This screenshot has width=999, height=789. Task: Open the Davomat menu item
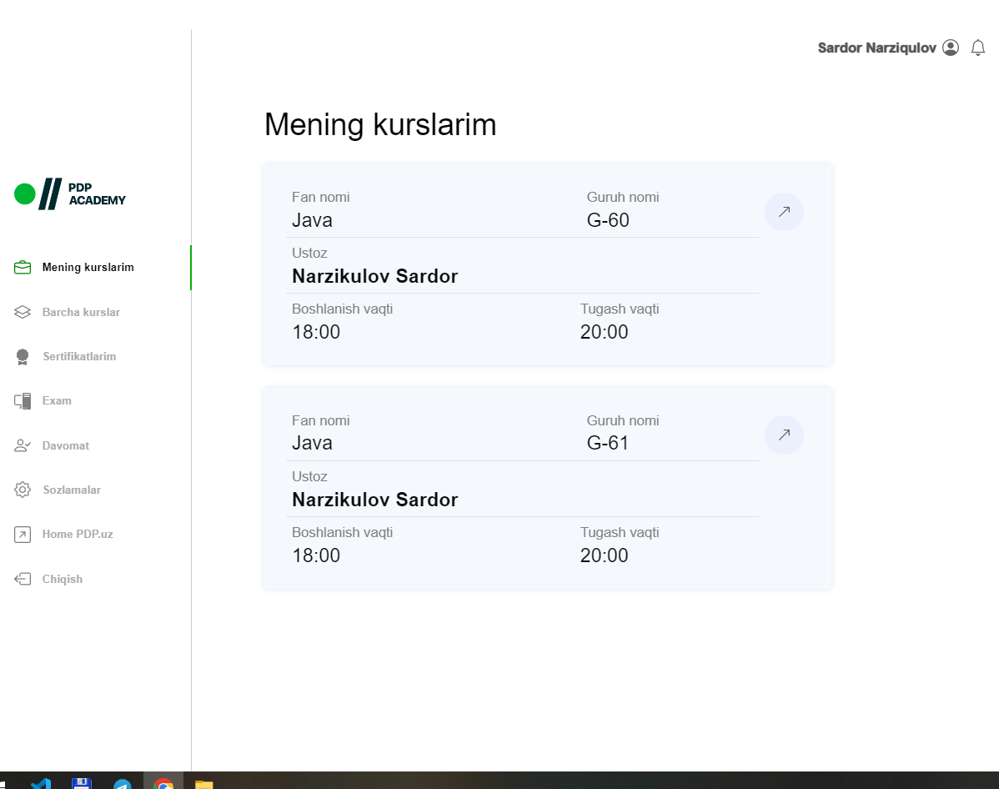pyautogui.click(x=66, y=445)
